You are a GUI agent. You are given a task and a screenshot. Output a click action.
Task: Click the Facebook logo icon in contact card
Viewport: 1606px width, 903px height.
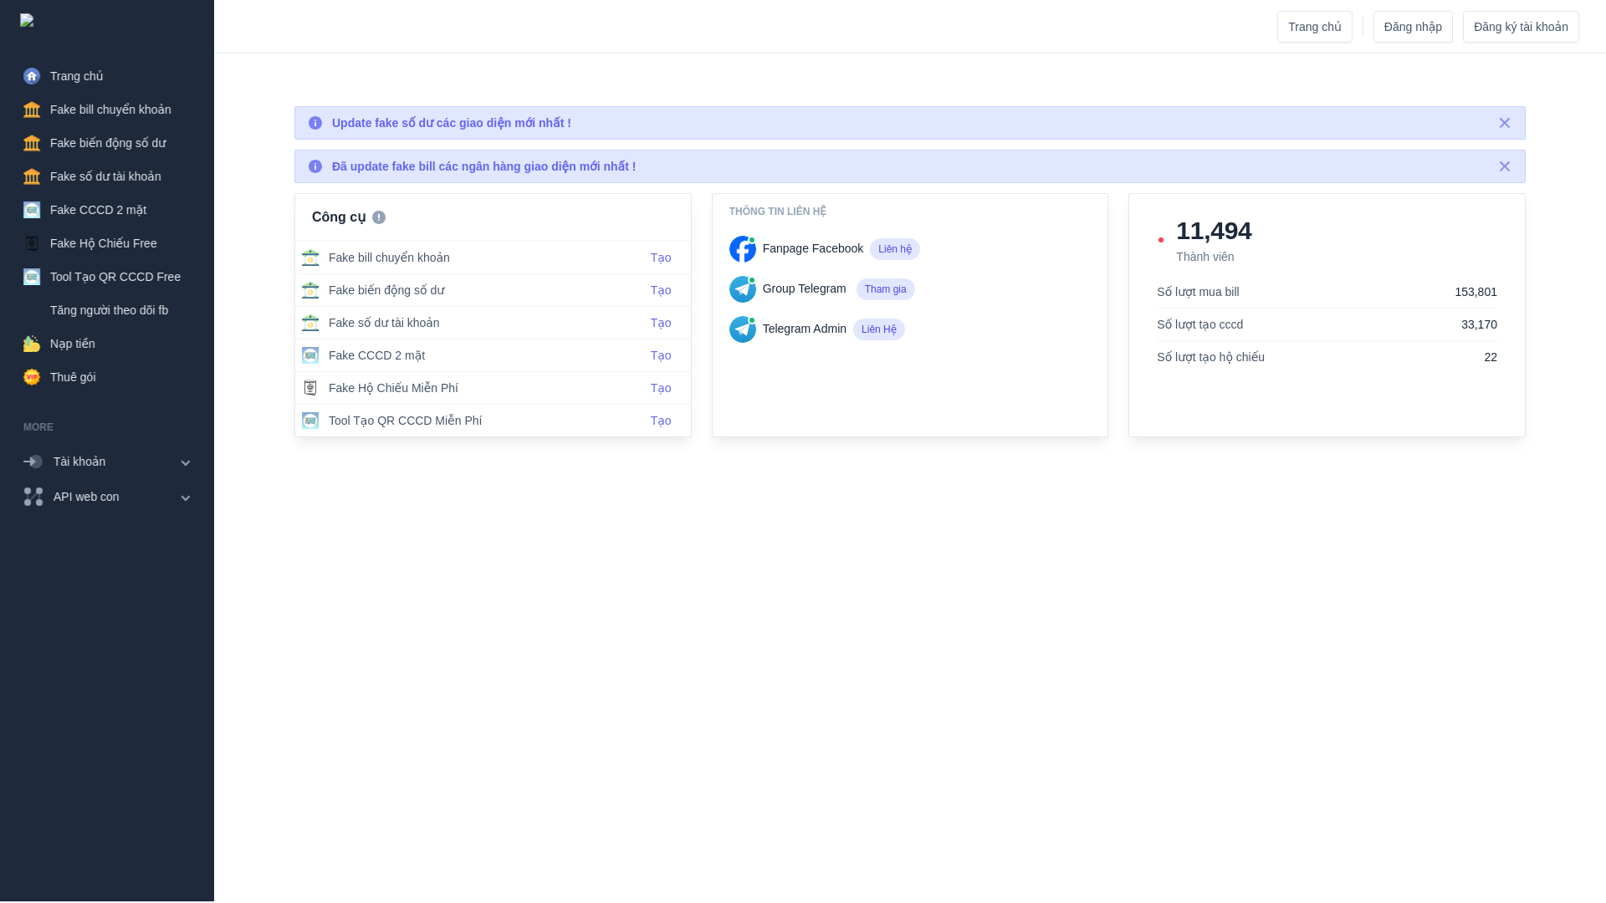(x=743, y=249)
